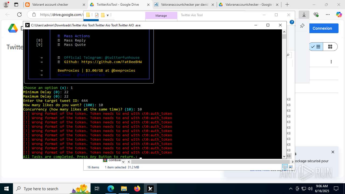Open Task View on taskbar
Screen dimensions: 345x194
pyautogui.click(x=97, y=189)
